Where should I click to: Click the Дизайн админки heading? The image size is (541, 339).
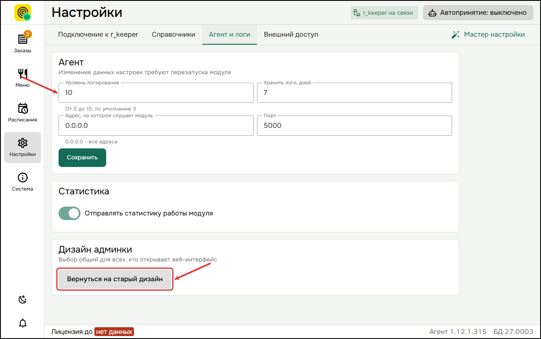point(95,250)
